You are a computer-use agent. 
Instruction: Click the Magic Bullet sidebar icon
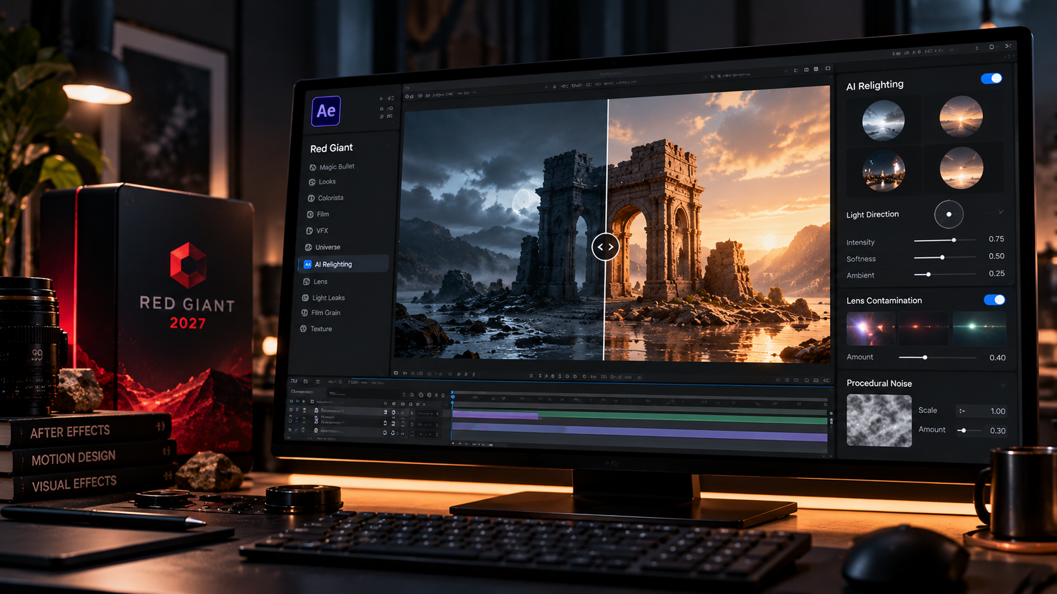(x=312, y=167)
